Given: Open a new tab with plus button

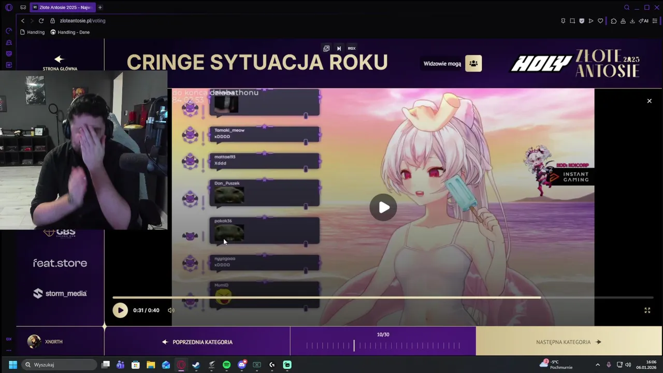Looking at the screenshot, I should (x=100, y=7).
